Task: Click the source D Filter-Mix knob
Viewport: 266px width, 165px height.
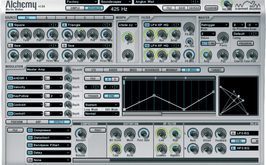Action: 106,55
